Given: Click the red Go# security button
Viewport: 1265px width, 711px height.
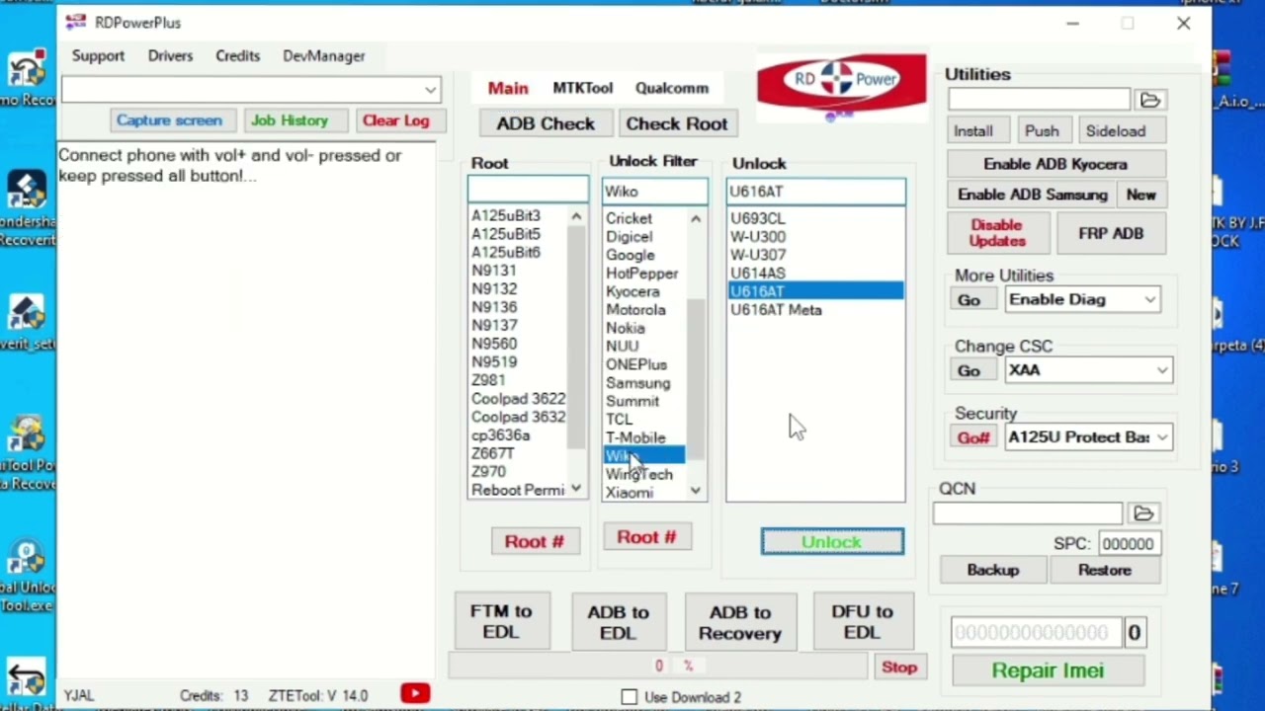Looking at the screenshot, I should 972,437.
